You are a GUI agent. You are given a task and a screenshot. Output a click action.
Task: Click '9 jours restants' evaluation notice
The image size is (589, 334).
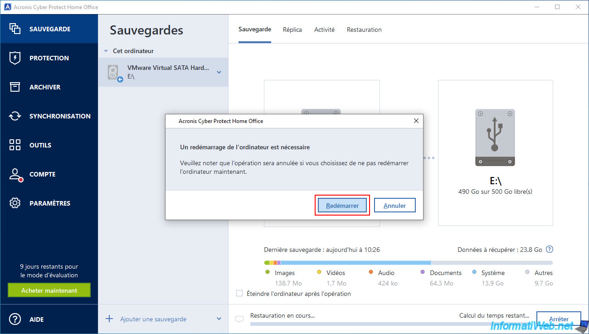click(49, 271)
